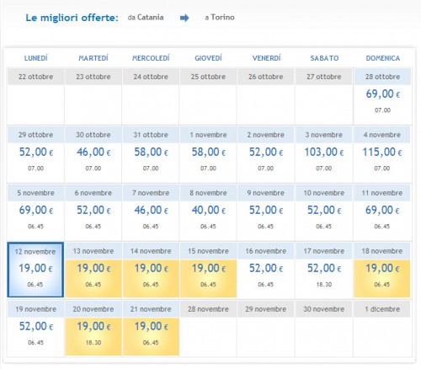Choose the 30 ottobre 46,00 € flight

[93, 154]
